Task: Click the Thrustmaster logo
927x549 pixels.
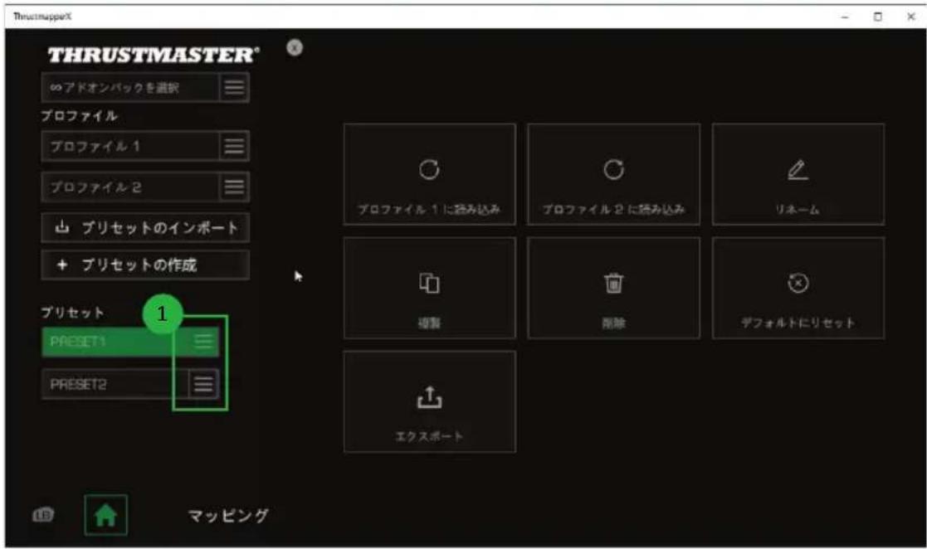Action: [x=154, y=55]
